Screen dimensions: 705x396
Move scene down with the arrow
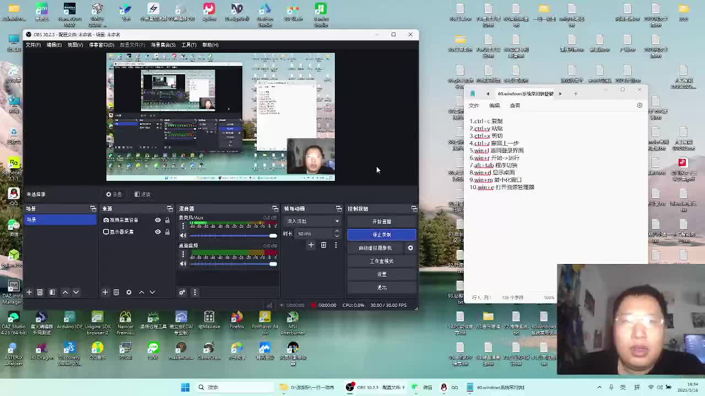(76, 292)
